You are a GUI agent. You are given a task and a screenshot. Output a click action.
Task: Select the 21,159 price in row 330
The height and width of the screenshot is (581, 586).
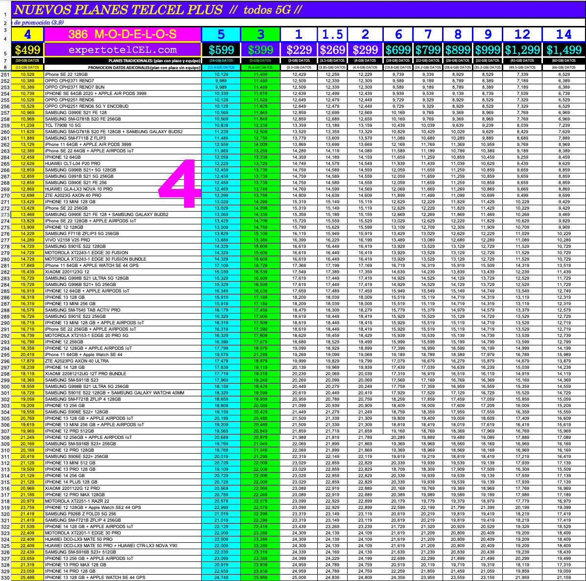[x=563, y=578]
